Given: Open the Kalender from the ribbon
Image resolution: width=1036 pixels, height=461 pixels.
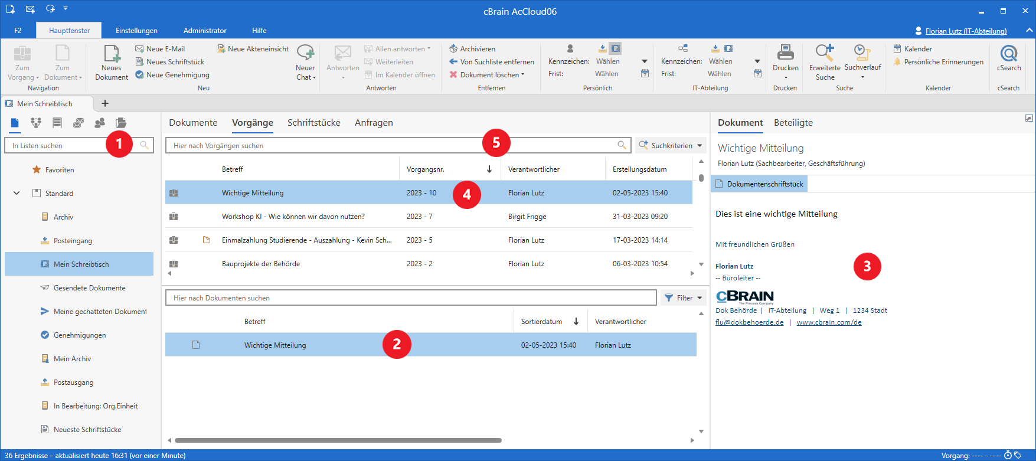Looking at the screenshot, I should coord(917,49).
